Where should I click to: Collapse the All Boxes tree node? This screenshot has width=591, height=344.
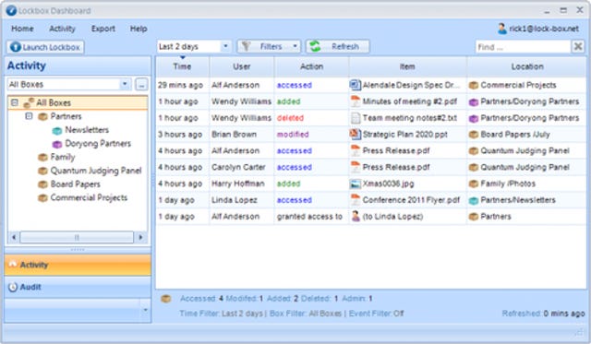coord(15,102)
